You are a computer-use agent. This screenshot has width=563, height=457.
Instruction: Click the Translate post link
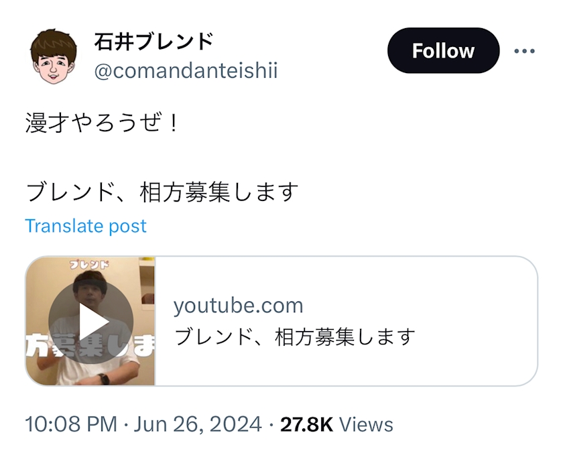pos(86,226)
